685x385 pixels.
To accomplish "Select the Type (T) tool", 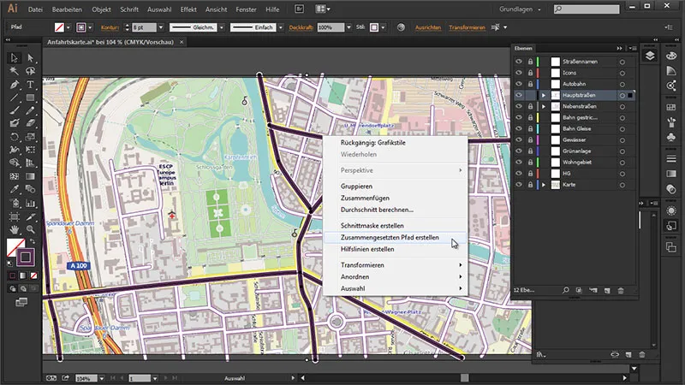I will click(x=30, y=84).
